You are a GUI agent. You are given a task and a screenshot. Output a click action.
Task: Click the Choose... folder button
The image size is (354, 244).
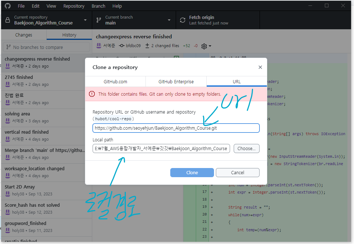[246, 149]
